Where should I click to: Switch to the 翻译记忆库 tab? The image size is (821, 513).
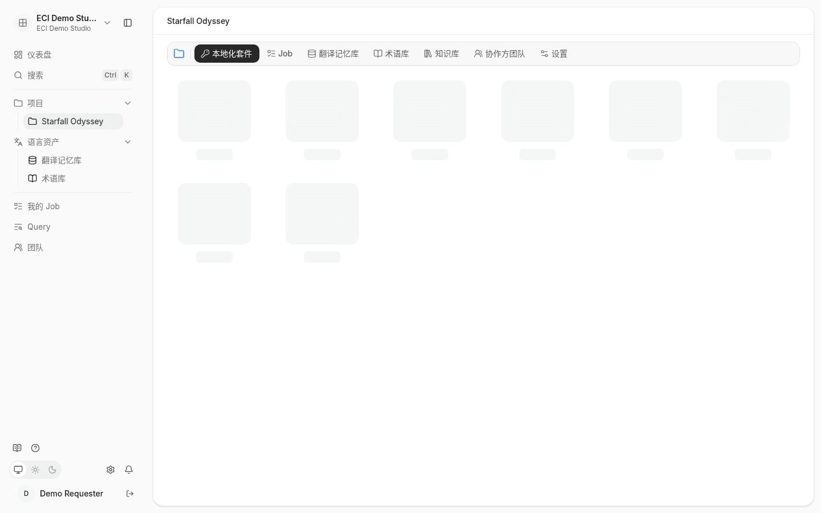pos(333,54)
